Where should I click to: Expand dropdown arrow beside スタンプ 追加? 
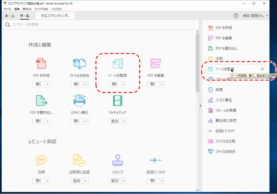click(124, 181)
